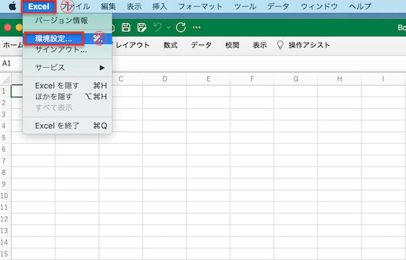This screenshot has width=406, height=260.
Task: Open the フォーマット menu
Action: click(x=200, y=7)
